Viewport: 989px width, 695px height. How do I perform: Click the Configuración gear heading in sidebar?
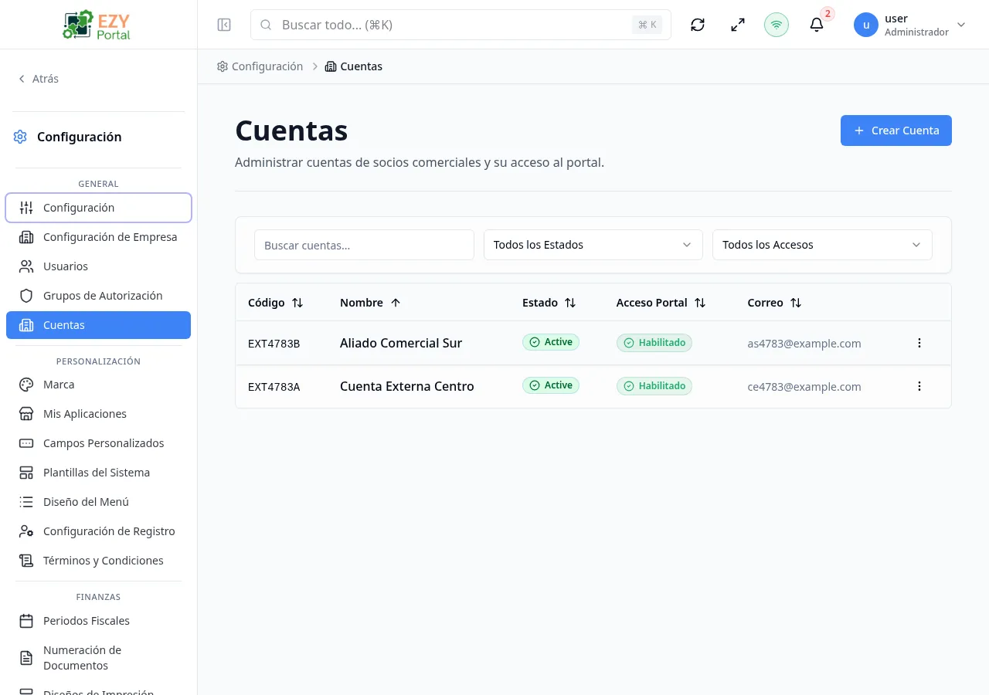[x=68, y=137]
